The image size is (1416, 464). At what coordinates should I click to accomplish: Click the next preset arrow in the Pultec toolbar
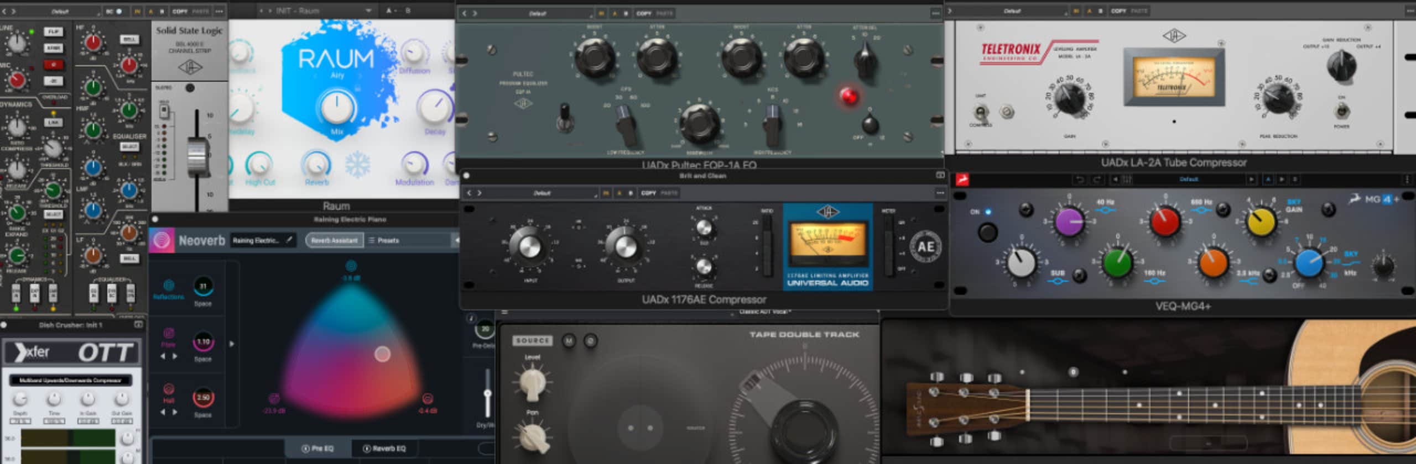475,13
